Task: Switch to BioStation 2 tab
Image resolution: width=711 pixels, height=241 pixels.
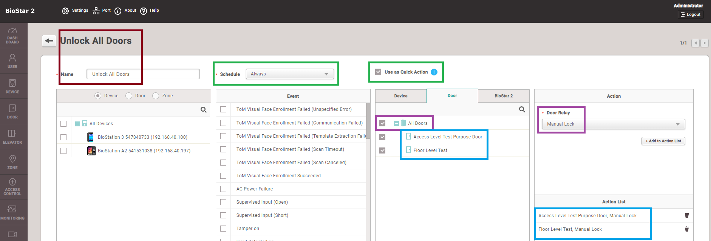Action: click(x=504, y=96)
